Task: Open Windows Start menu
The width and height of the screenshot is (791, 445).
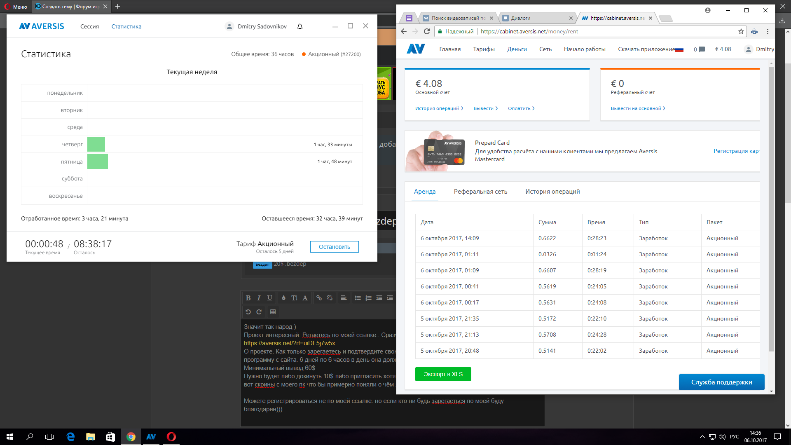Action: tap(10, 437)
